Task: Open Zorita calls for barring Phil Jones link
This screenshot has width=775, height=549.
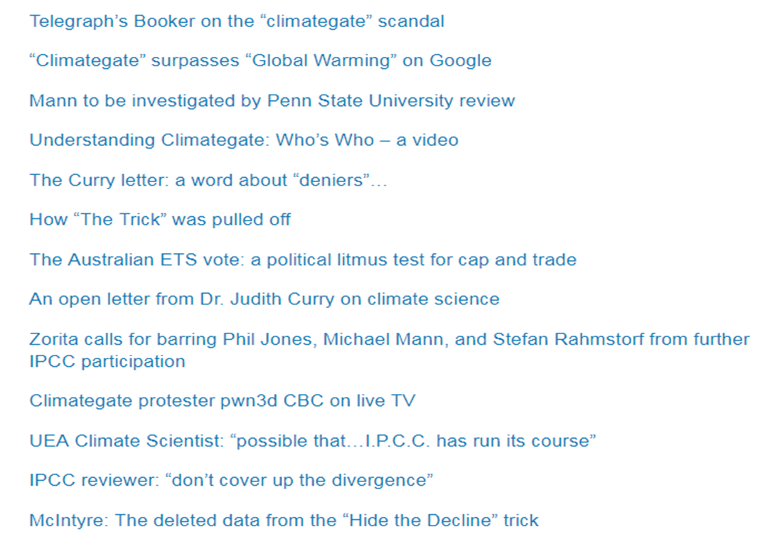Action: click(389, 339)
